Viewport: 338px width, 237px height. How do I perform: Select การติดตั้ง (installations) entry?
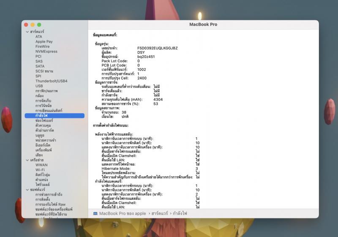click(x=43, y=200)
